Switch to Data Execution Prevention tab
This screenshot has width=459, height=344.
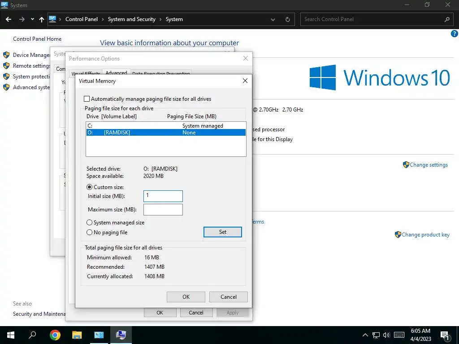pos(161,73)
